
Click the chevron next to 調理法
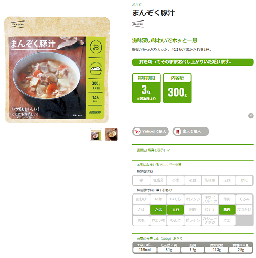click(168, 150)
